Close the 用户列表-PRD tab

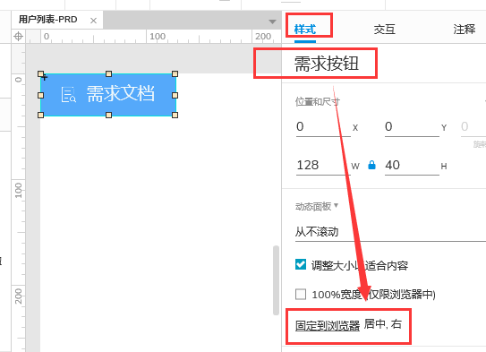[x=93, y=21]
